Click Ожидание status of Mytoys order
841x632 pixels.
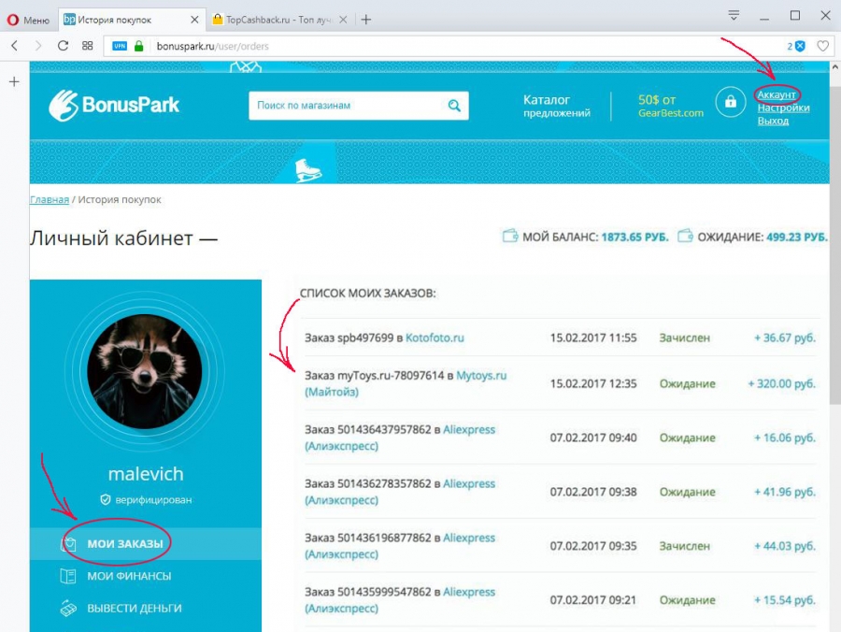(x=687, y=384)
